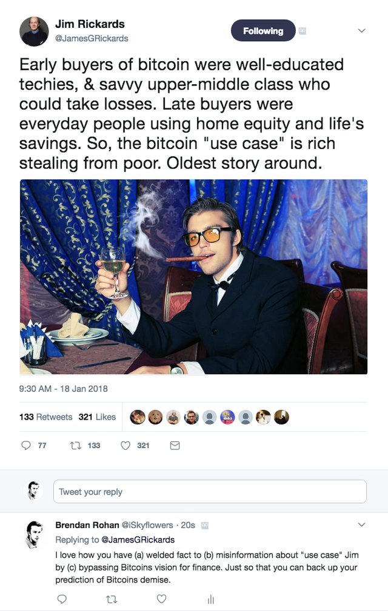This screenshot has width=388, height=611.
Task: Like Brendan Rohan's reply with the heart
Action: click(x=161, y=599)
